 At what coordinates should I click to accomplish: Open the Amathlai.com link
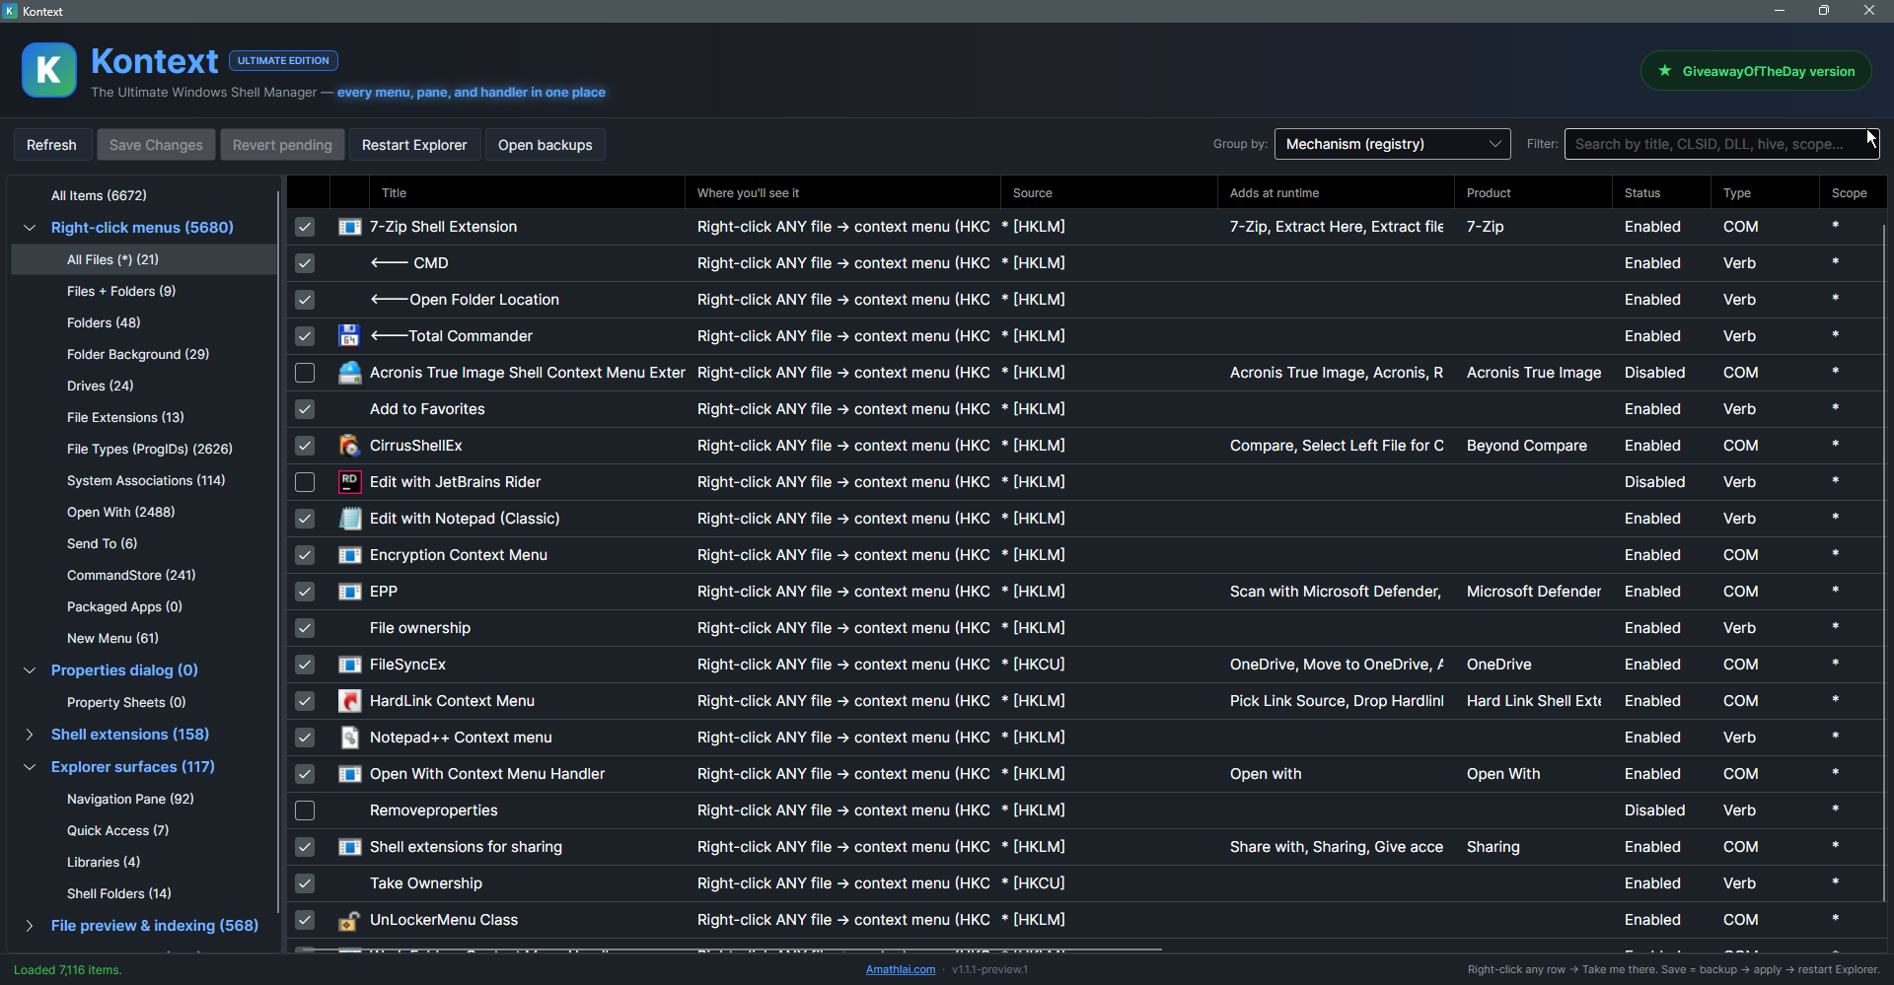click(901, 969)
